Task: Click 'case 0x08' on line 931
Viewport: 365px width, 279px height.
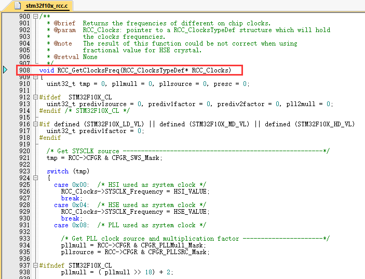Action: (71, 225)
